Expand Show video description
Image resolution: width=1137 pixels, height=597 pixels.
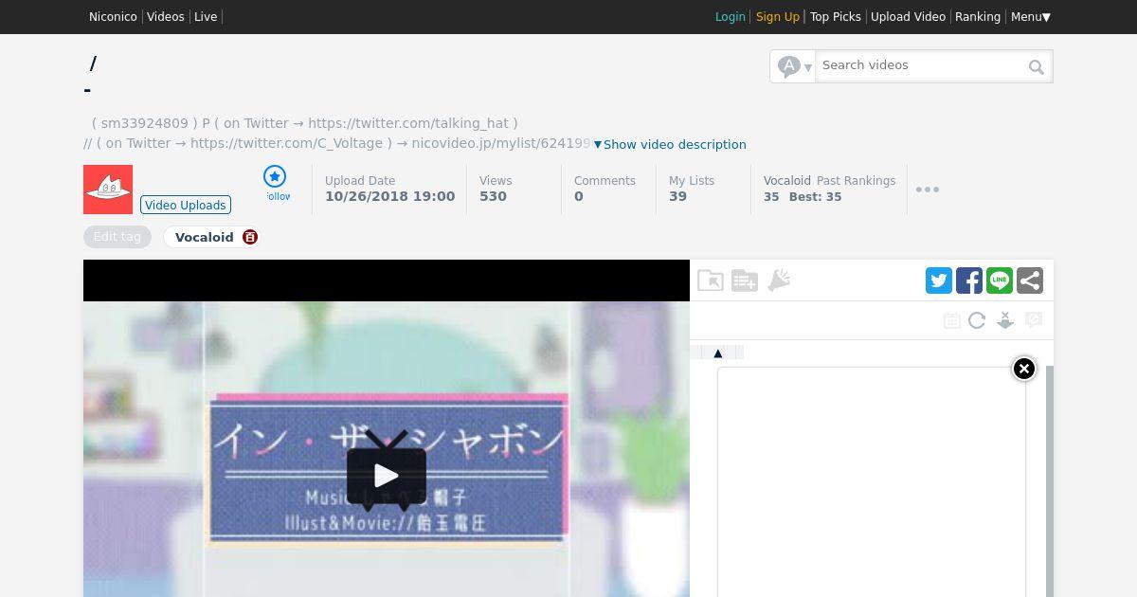click(x=670, y=144)
